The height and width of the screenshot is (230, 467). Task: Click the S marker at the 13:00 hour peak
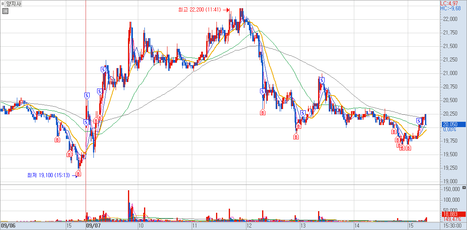pos(321,81)
